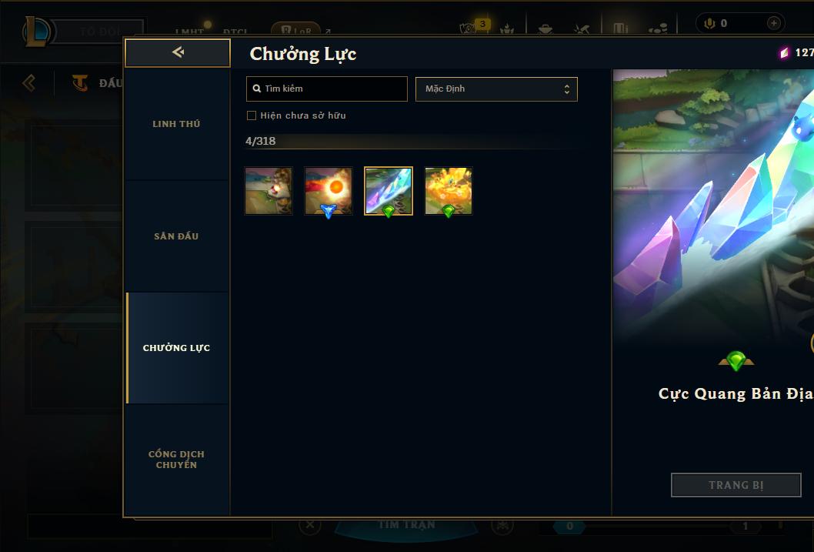
Task: Click the green gem rarity icon
Action: 736,360
